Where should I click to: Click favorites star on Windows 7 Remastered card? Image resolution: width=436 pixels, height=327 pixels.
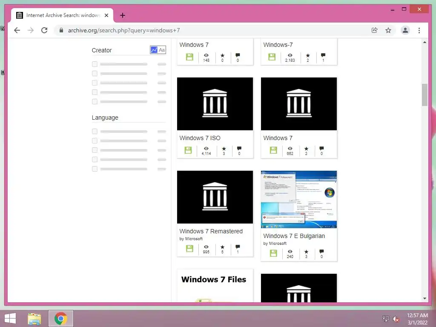pyautogui.click(x=222, y=247)
